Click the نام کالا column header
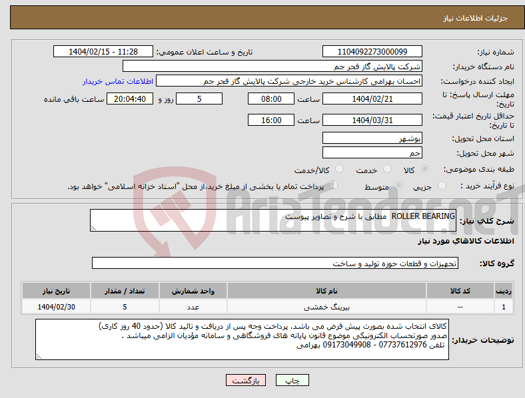 click(326, 291)
